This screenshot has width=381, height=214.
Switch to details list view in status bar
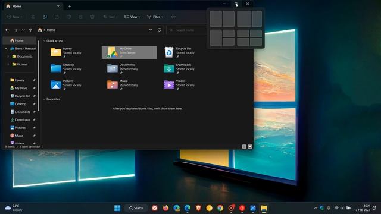[244, 147]
